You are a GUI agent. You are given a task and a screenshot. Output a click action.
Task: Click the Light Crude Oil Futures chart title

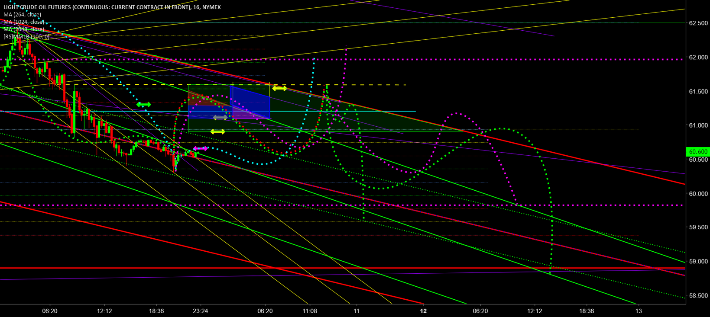(112, 7)
